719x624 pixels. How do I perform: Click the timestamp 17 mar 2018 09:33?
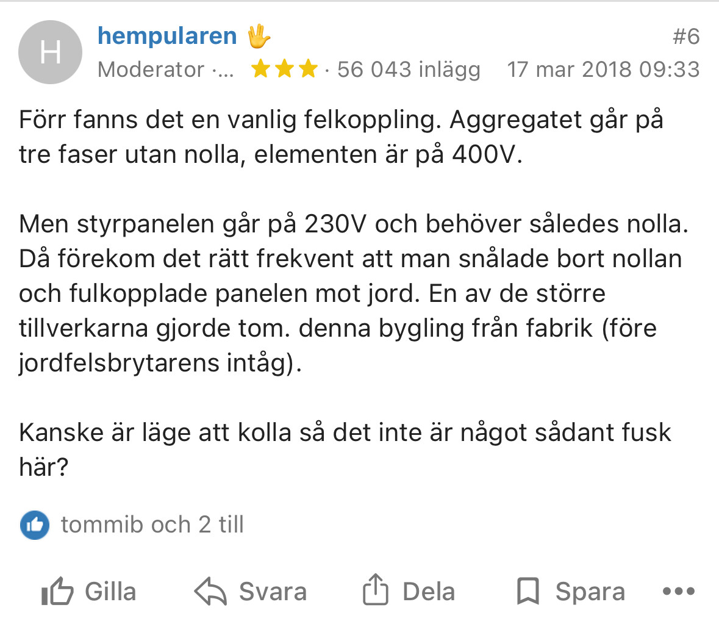click(603, 70)
